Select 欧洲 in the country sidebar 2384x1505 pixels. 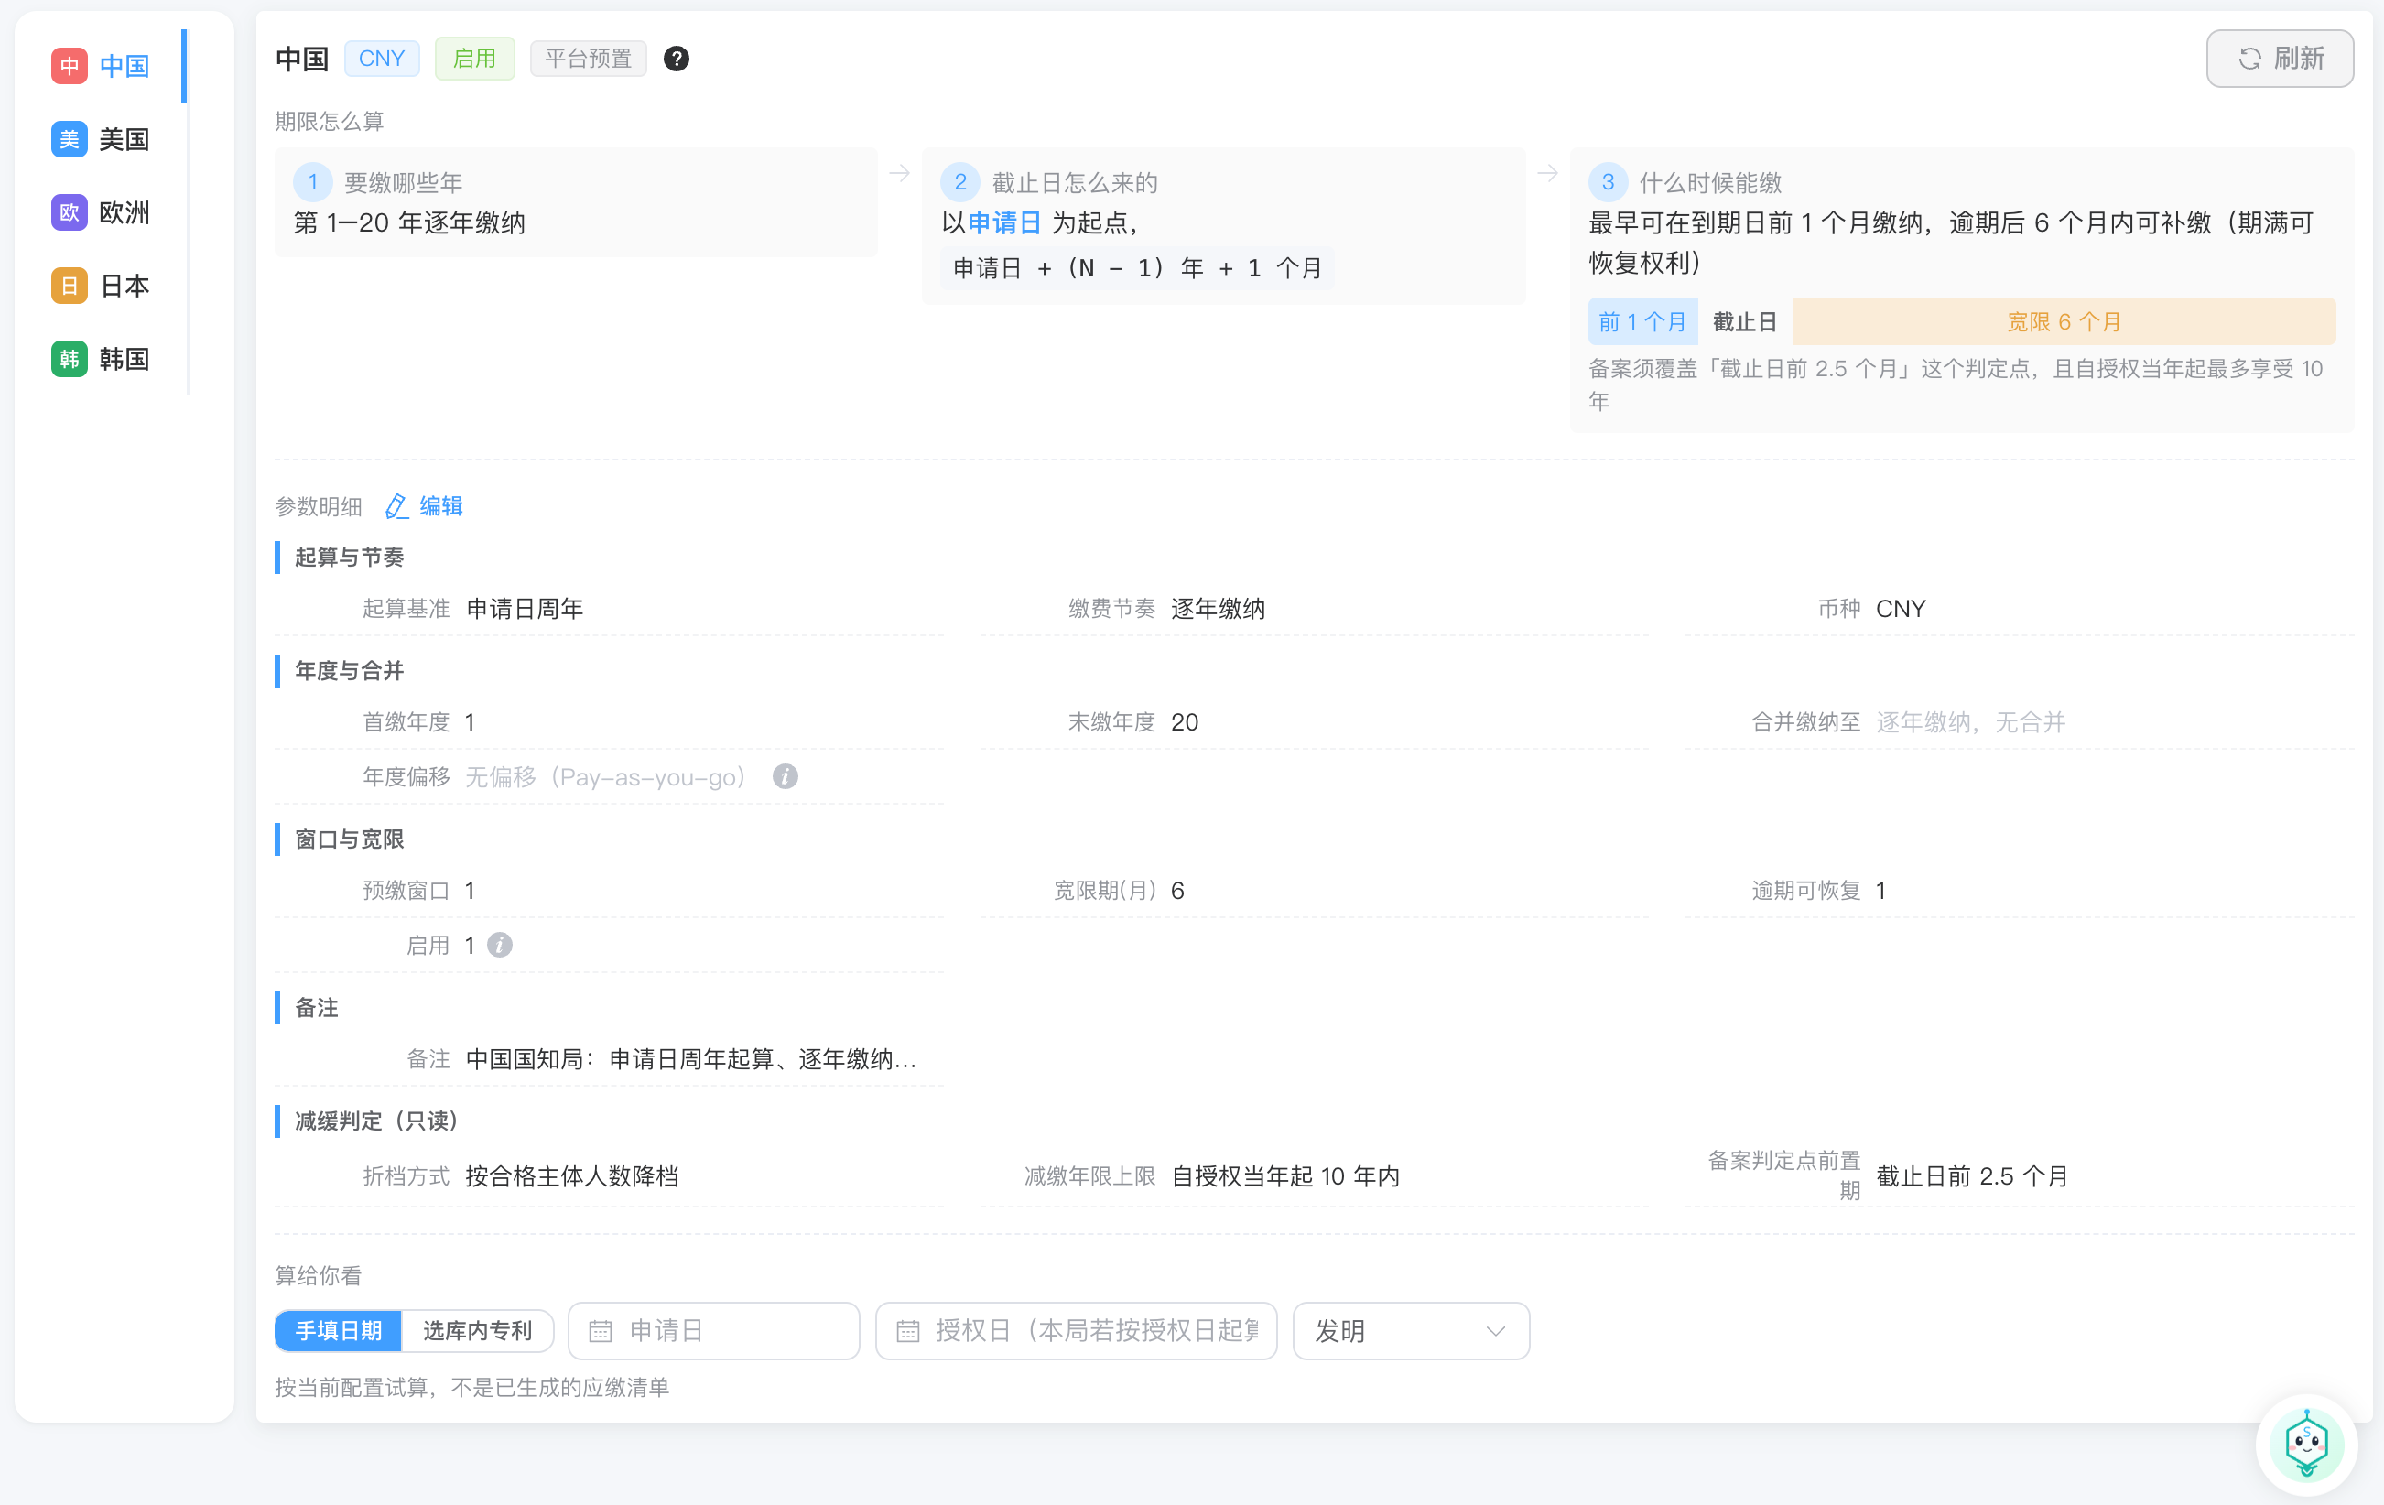point(101,213)
